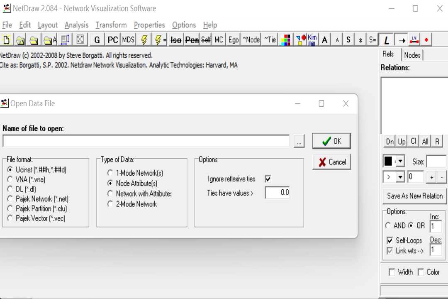Open the Analysis menu
Screen dimensions: 448x299
76,25
